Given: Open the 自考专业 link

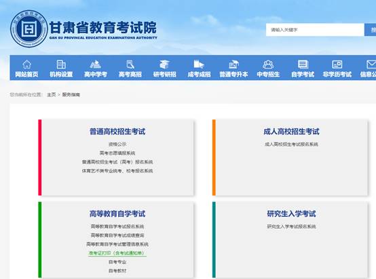Looking at the screenshot, I should coord(117,262).
